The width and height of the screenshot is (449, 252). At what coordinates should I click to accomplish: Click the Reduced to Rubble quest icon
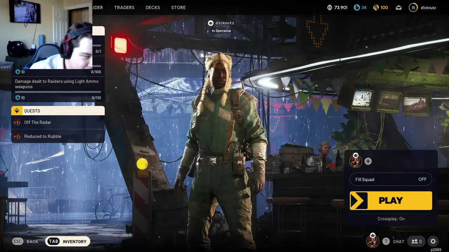17,136
